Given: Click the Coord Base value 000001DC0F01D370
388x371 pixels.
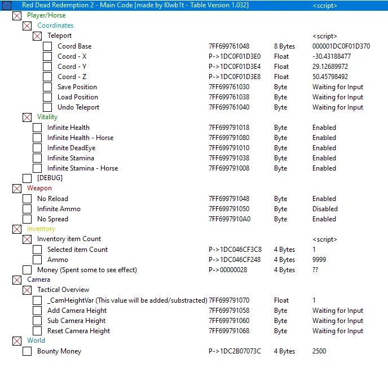Looking at the screenshot, I should pyautogui.click(x=341, y=46).
